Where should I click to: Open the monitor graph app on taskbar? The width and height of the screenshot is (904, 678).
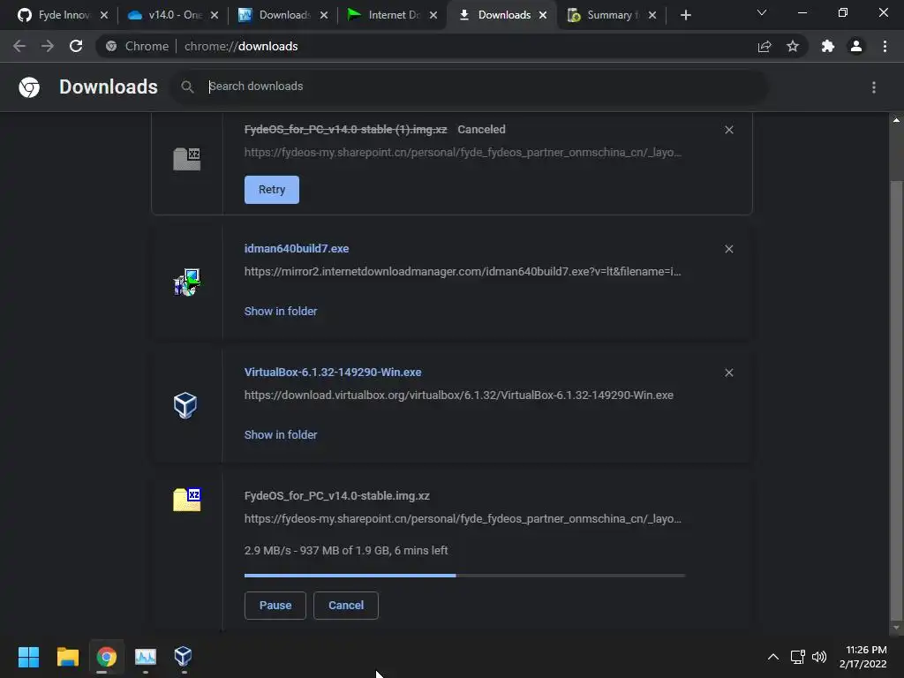click(146, 657)
